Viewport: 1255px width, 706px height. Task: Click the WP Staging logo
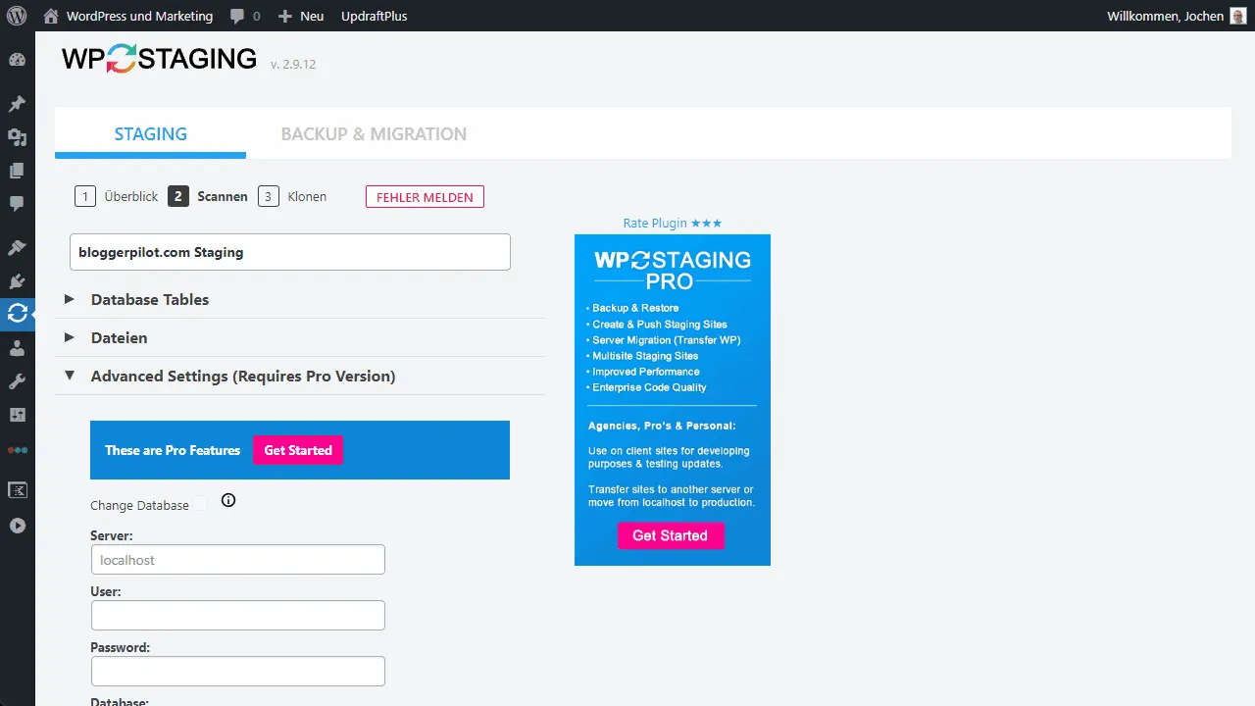pos(159,59)
